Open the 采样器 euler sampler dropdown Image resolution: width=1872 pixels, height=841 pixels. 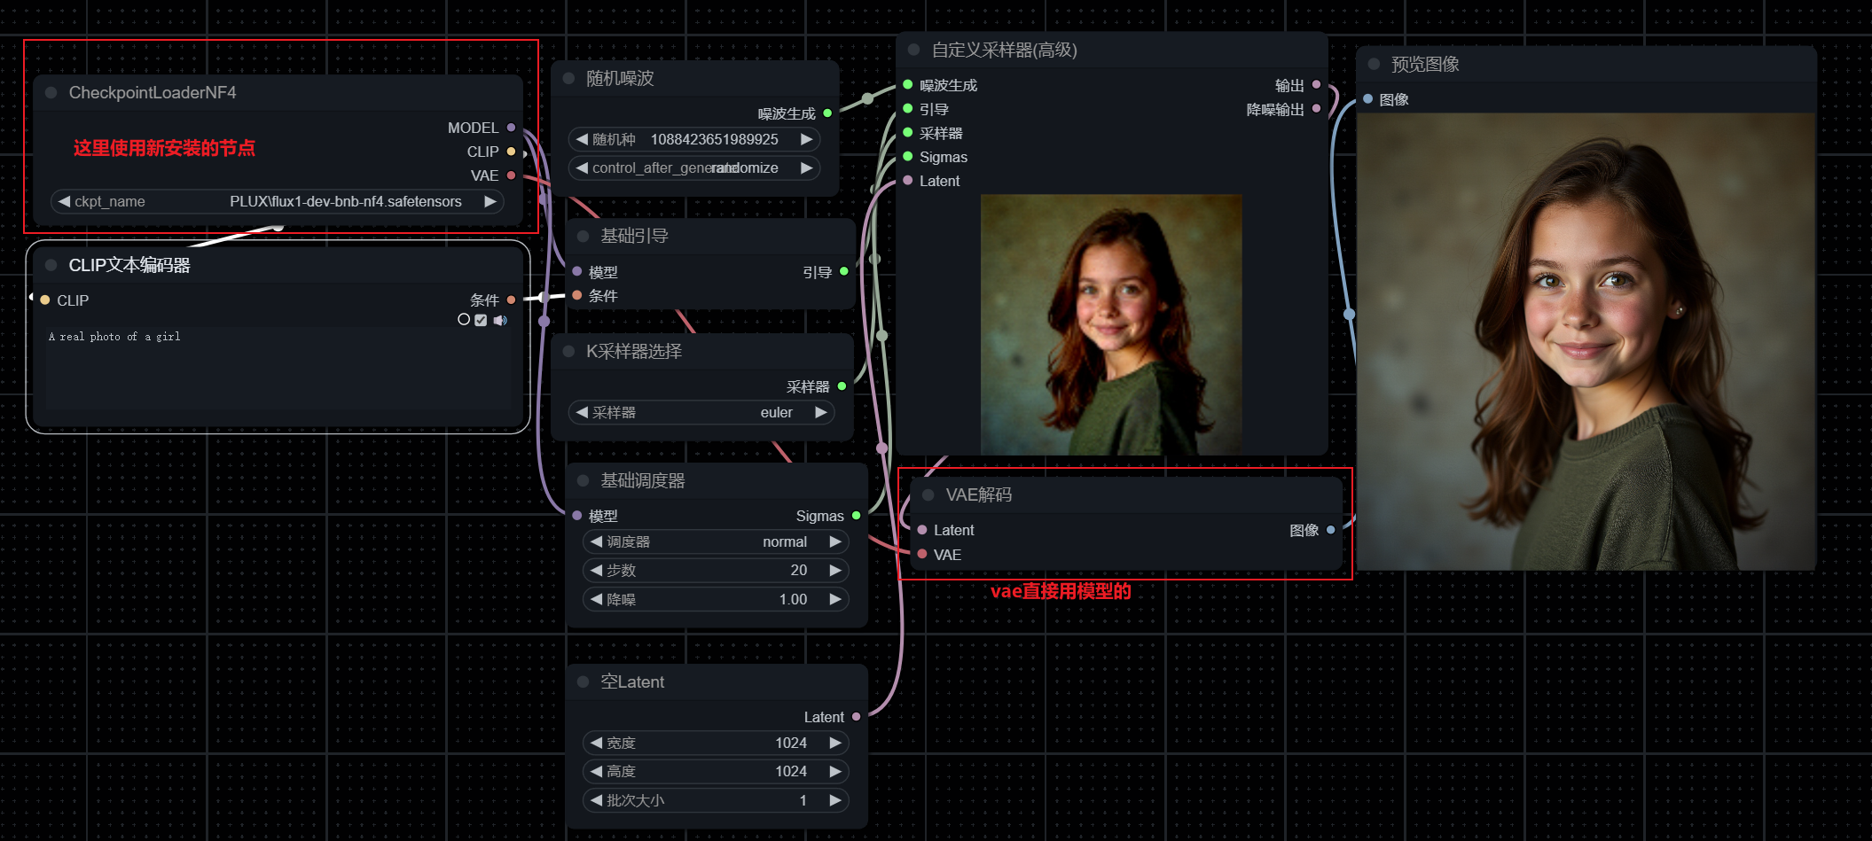(x=701, y=413)
